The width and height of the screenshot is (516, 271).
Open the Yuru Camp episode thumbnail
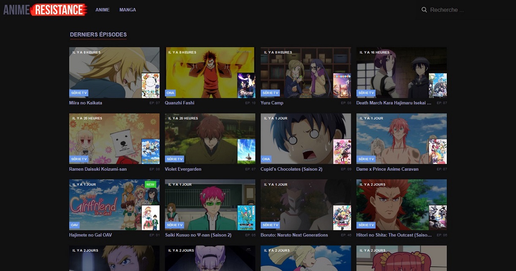[306, 72]
